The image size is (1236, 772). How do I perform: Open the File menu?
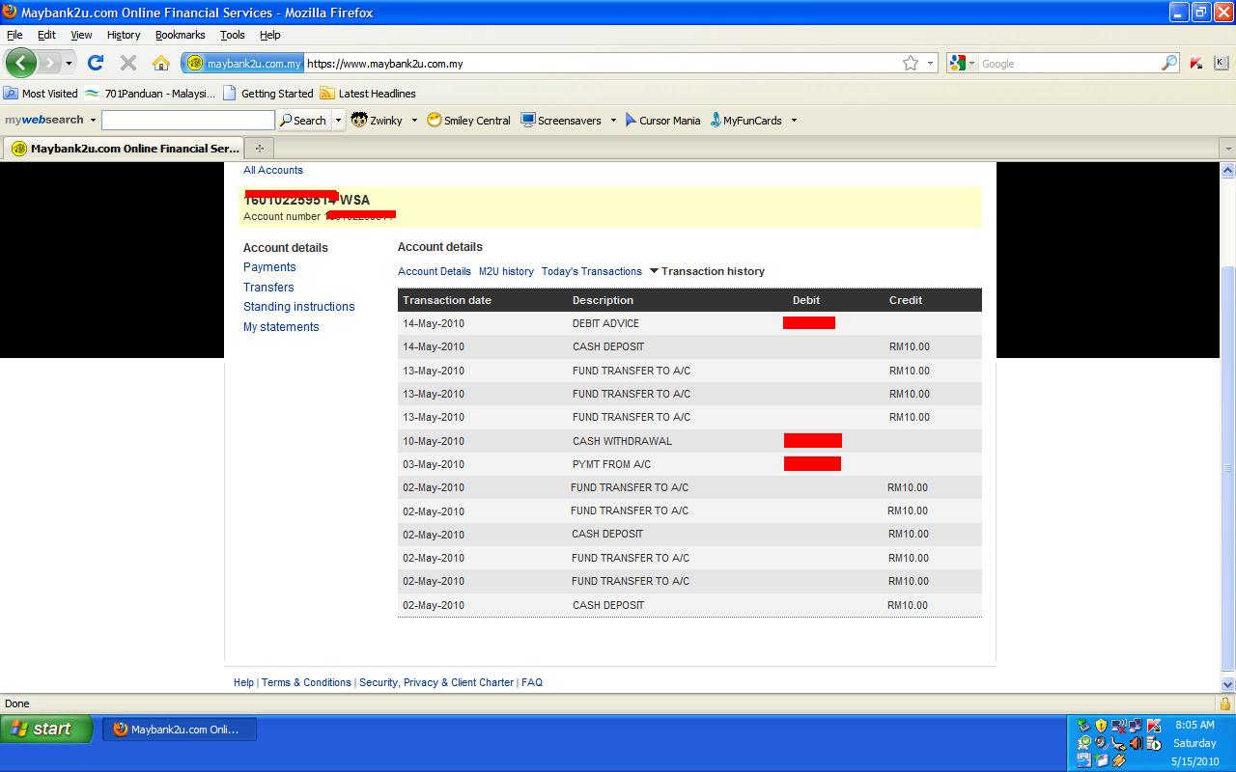14,35
